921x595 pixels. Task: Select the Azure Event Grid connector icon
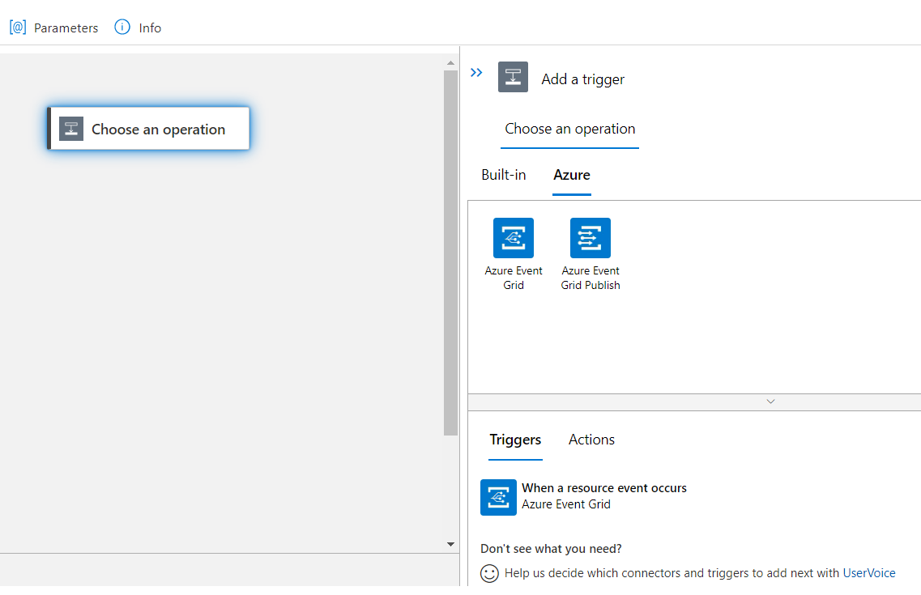click(x=514, y=238)
